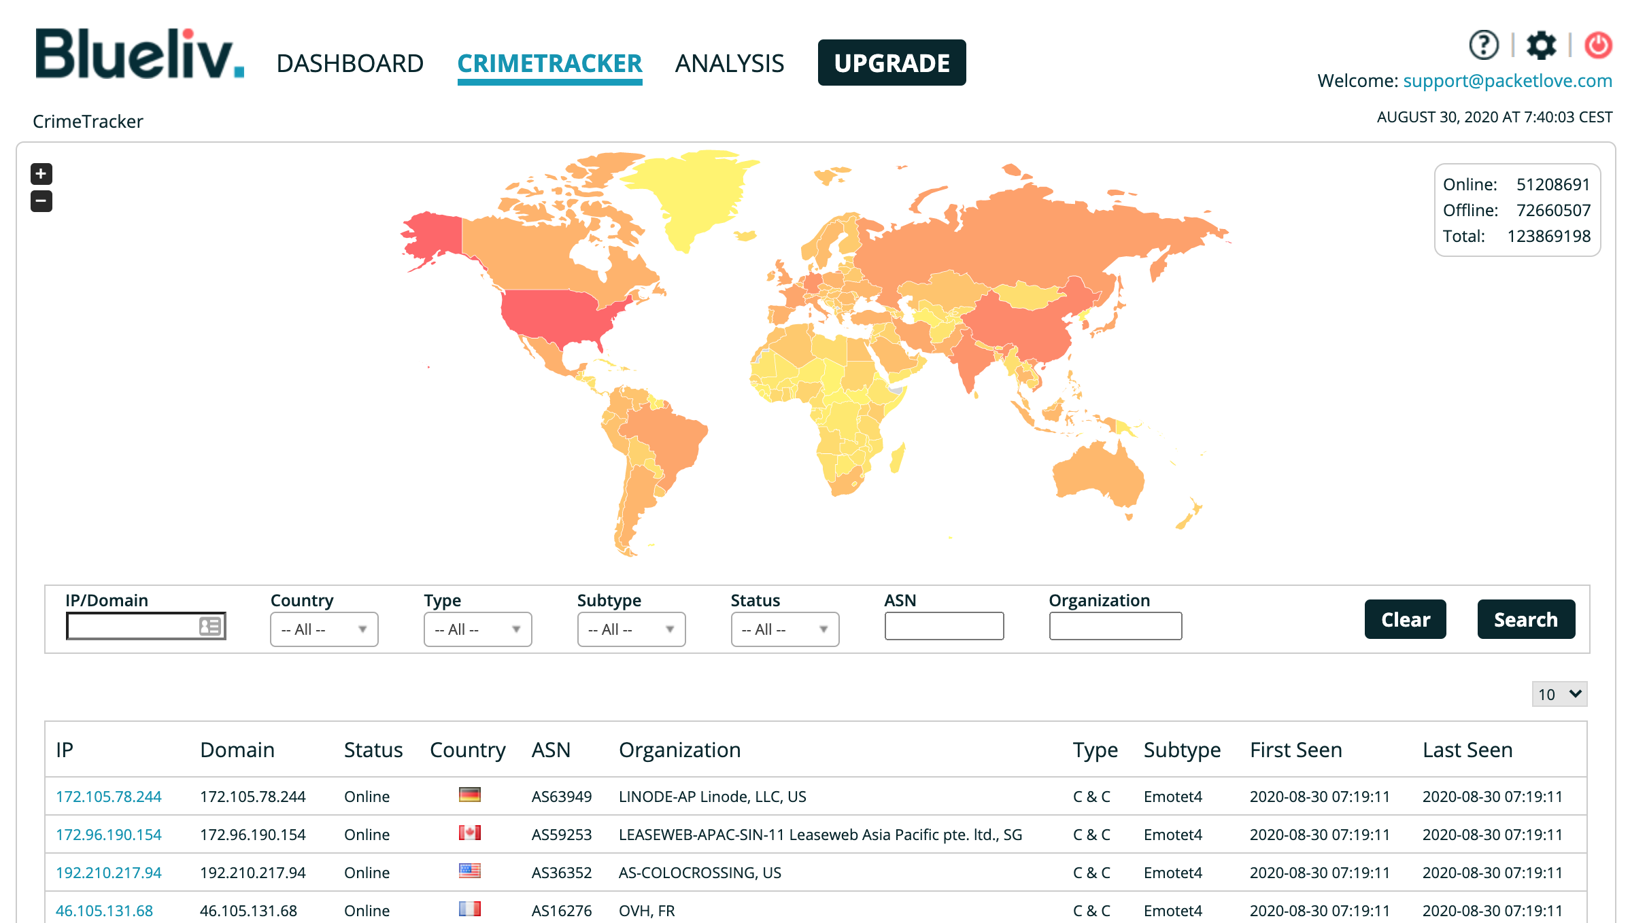Zoom out of the map with minus button
Screen dimensions: 1630x923
tap(41, 201)
